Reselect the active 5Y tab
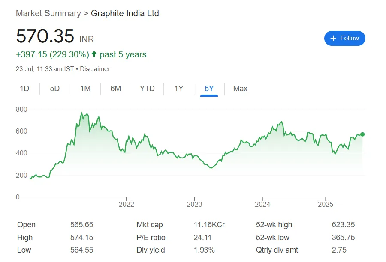The height and width of the screenshot is (262, 386). coord(208,89)
